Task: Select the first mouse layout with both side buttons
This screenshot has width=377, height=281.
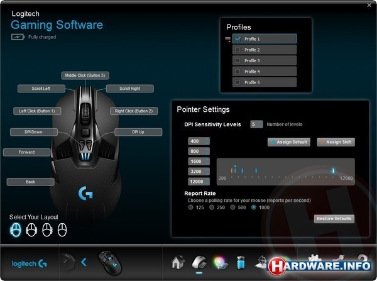Action: coord(15,229)
